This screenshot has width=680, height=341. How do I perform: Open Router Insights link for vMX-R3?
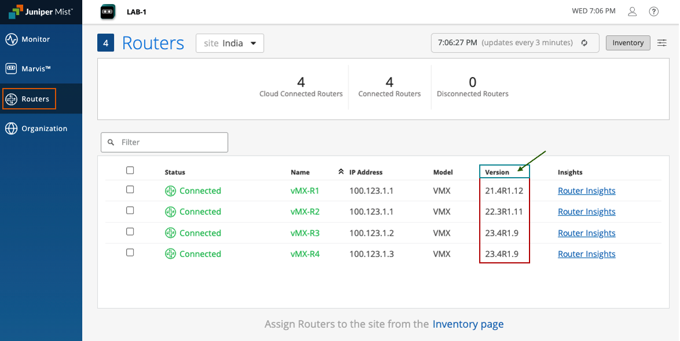586,233
